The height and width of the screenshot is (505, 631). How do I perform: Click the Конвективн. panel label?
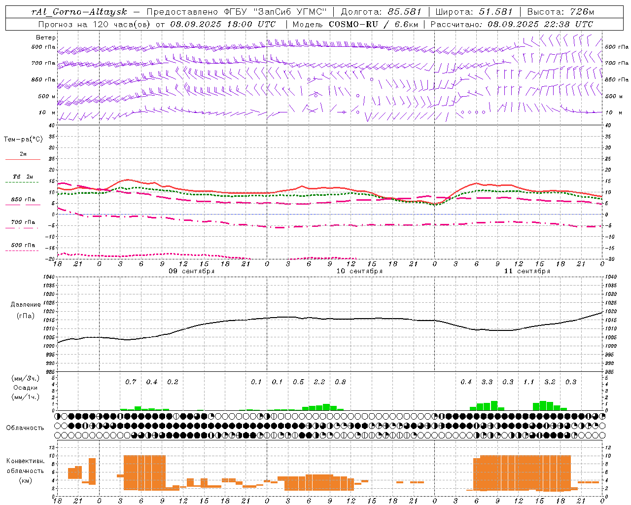[25, 461]
